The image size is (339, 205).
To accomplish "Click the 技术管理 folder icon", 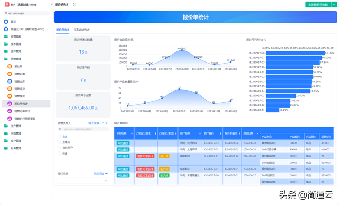I will click(6, 44).
